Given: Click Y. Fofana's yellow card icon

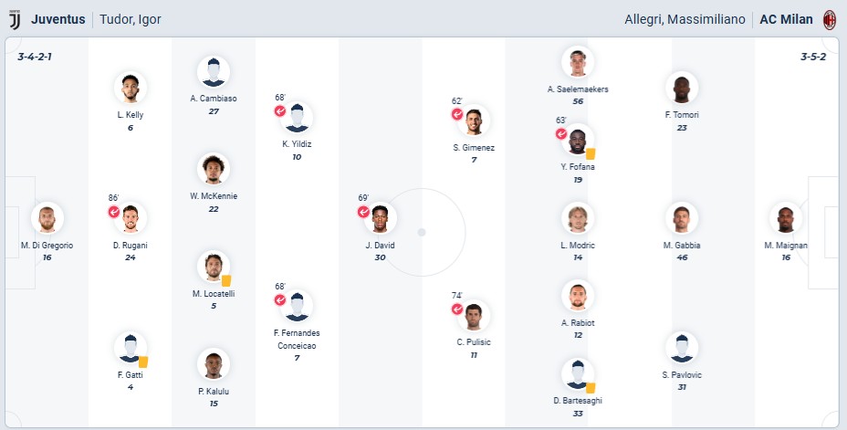Looking at the screenshot, I should pos(591,153).
